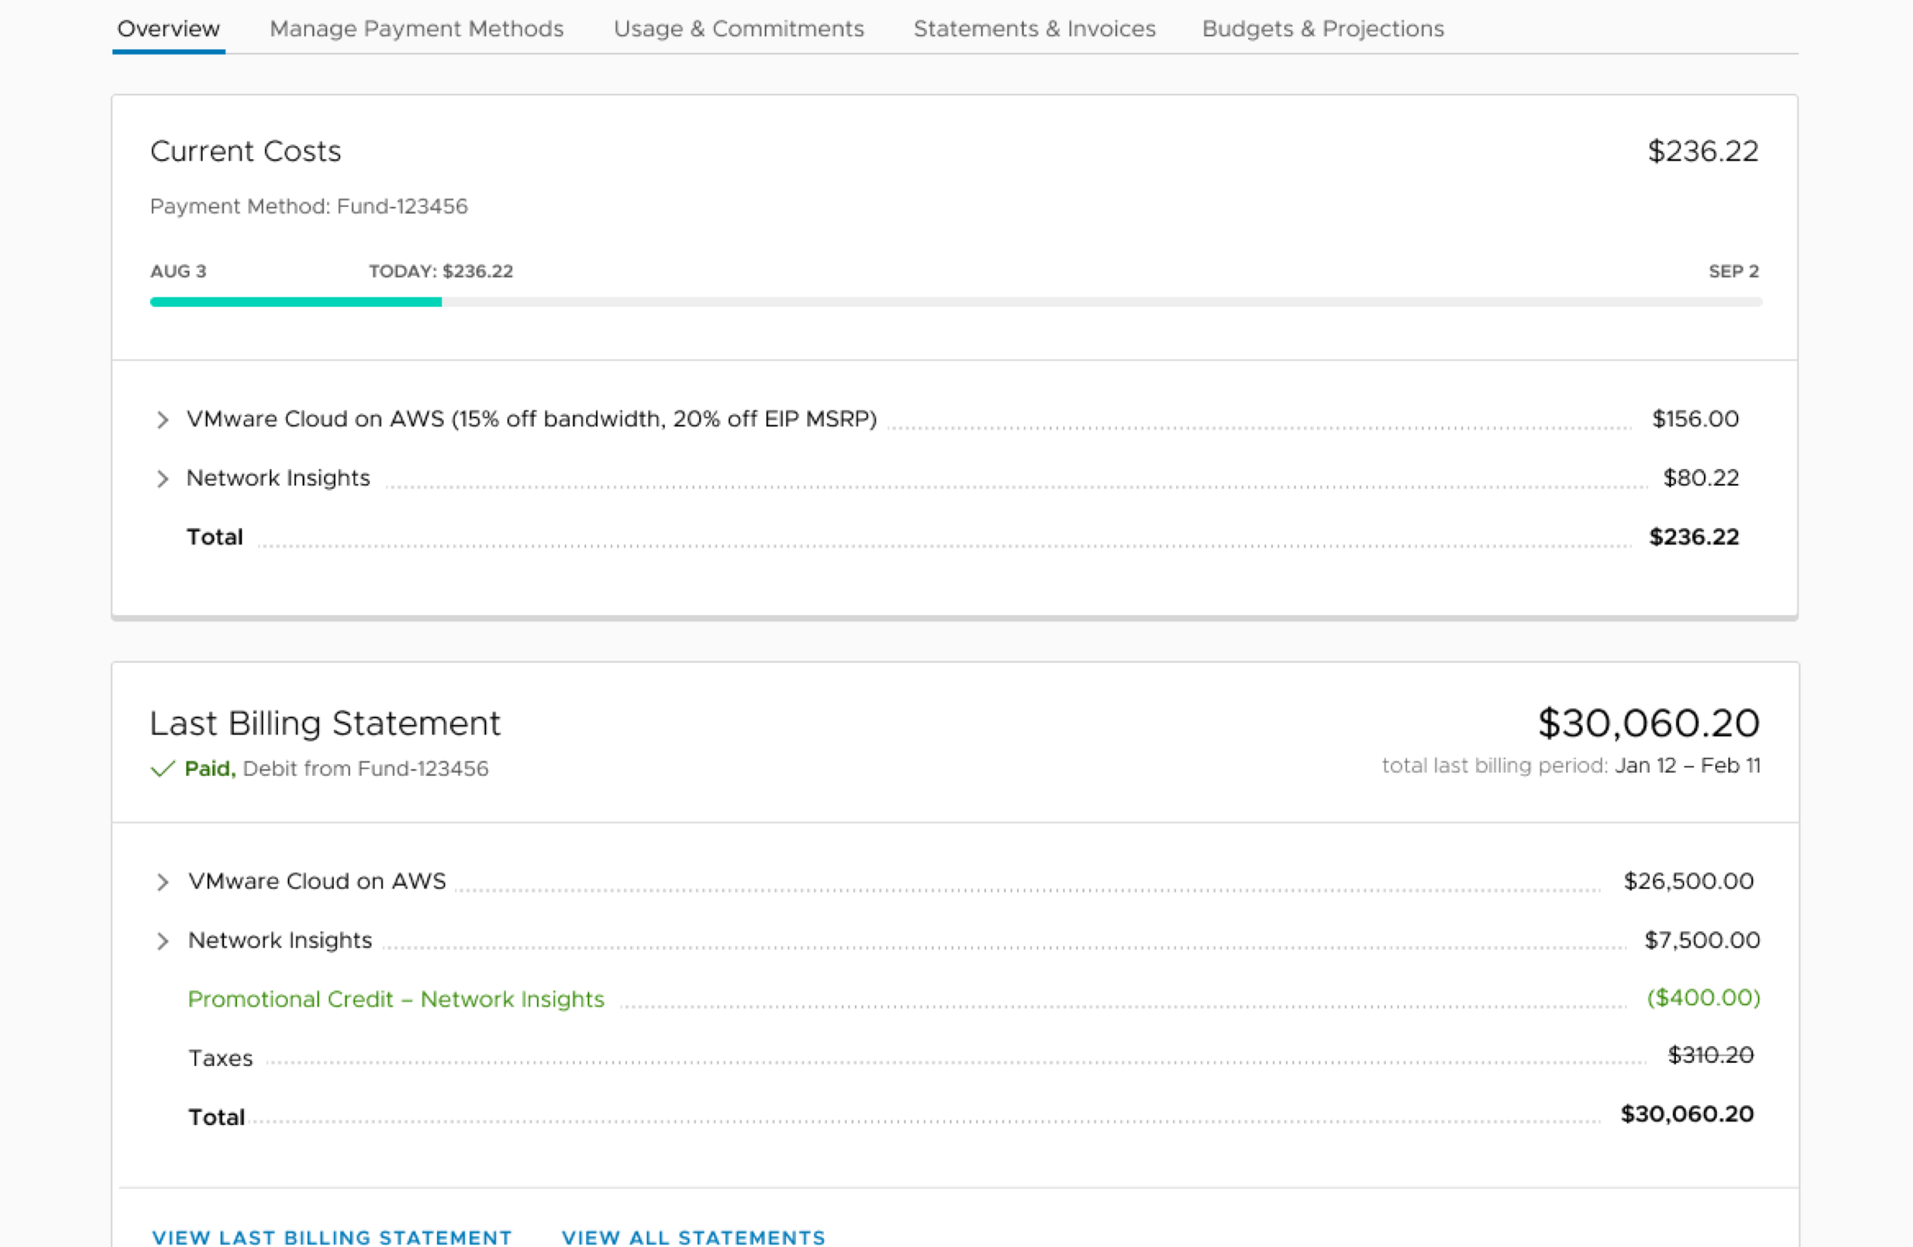This screenshot has width=1913, height=1247.
Task: Click the Taxes row label
Action: [220, 1058]
